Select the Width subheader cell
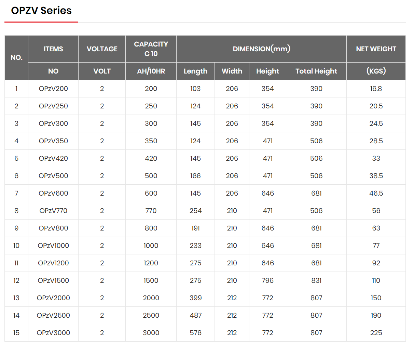Viewport: 414px width, 343px height. 232,71
